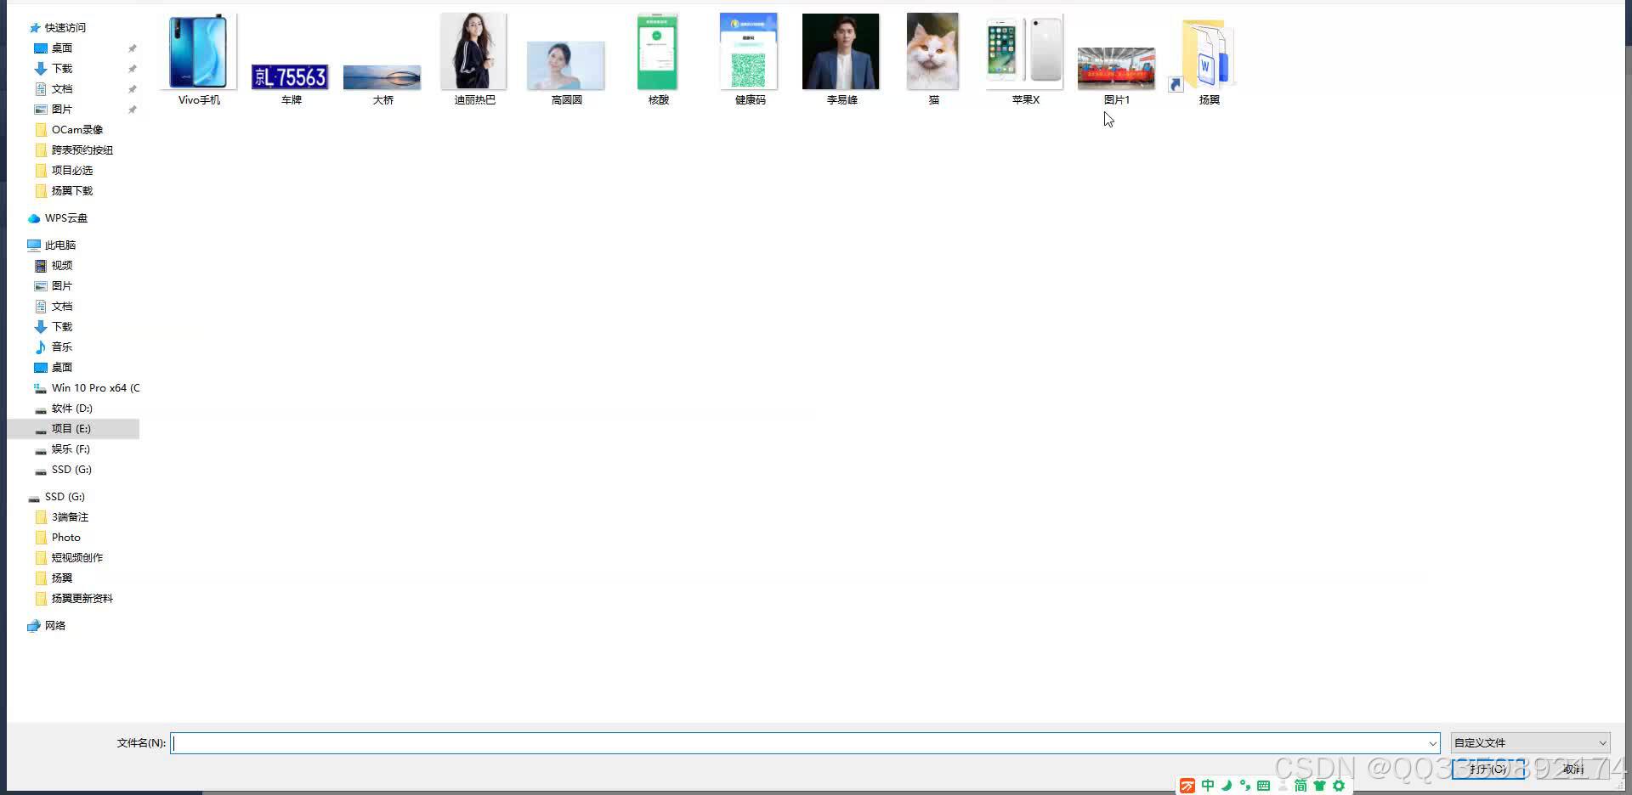Open the 软件 (D:) drive
Image resolution: width=1632 pixels, height=795 pixels.
(71, 408)
